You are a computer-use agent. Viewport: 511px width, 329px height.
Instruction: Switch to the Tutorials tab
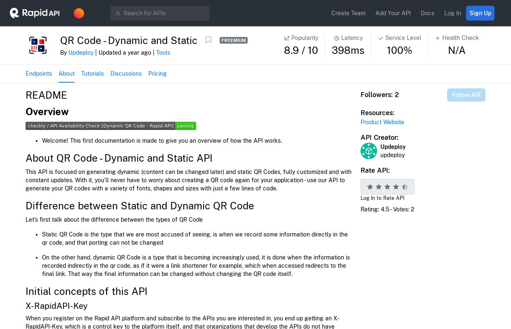click(92, 74)
